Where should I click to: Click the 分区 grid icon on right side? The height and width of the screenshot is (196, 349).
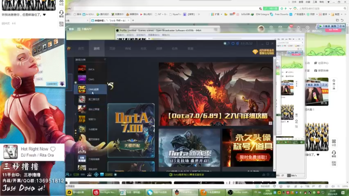click(334, 143)
